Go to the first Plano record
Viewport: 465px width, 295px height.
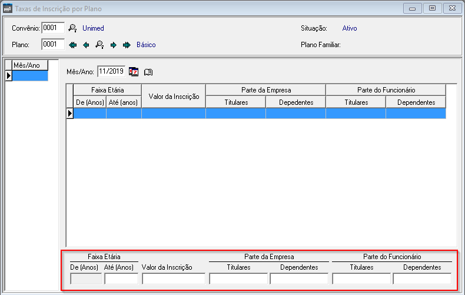[73, 45]
